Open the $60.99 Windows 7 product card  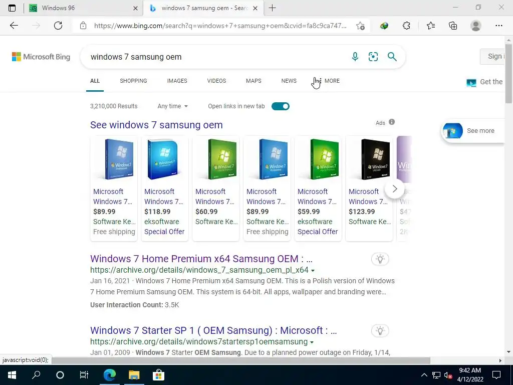tap(215, 188)
